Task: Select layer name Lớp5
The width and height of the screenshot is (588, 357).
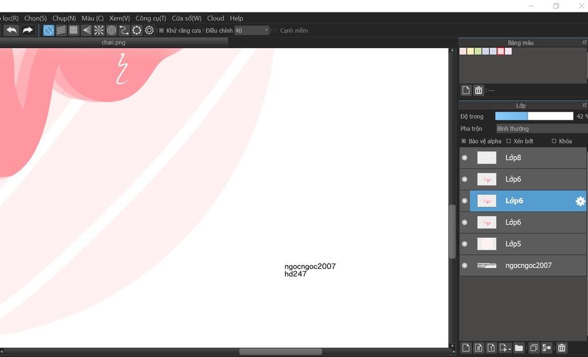Action: click(x=513, y=244)
